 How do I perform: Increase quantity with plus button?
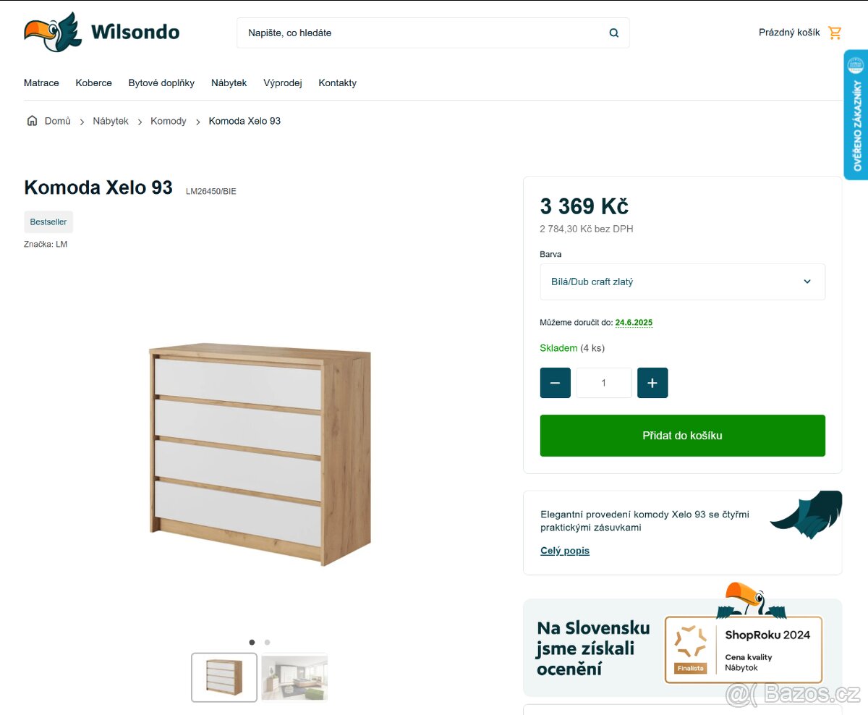(652, 383)
